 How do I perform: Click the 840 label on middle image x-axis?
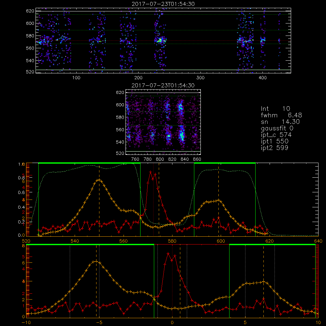point(185,159)
